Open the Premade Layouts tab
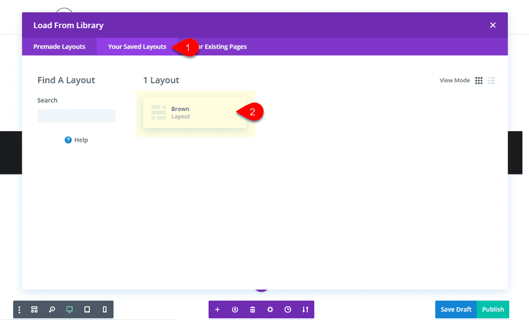This screenshot has width=529, height=320. [x=59, y=47]
